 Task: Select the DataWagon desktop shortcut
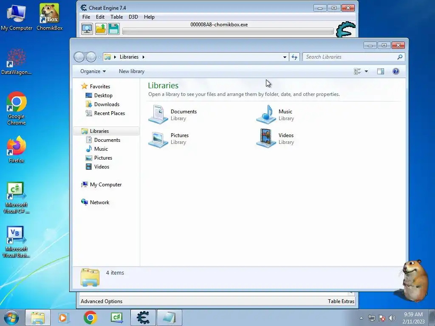(x=17, y=62)
